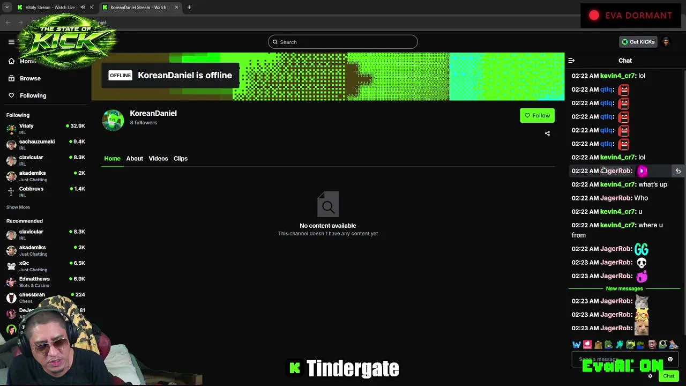The image size is (686, 386).
Task: Open the hamburger sidebar menu
Action: [x=11, y=42]
